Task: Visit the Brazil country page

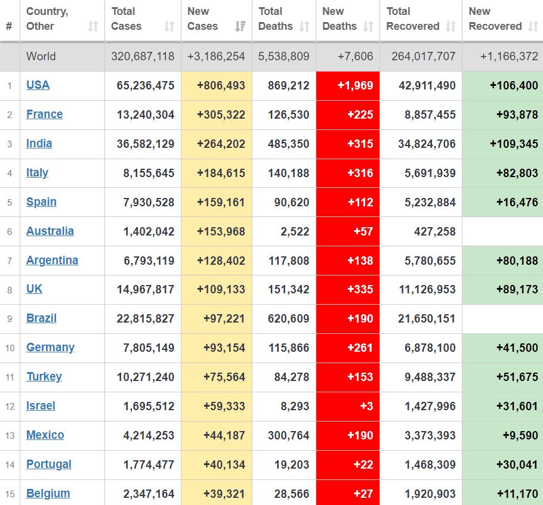Action: pyautogui.click(x=41, y=318)
